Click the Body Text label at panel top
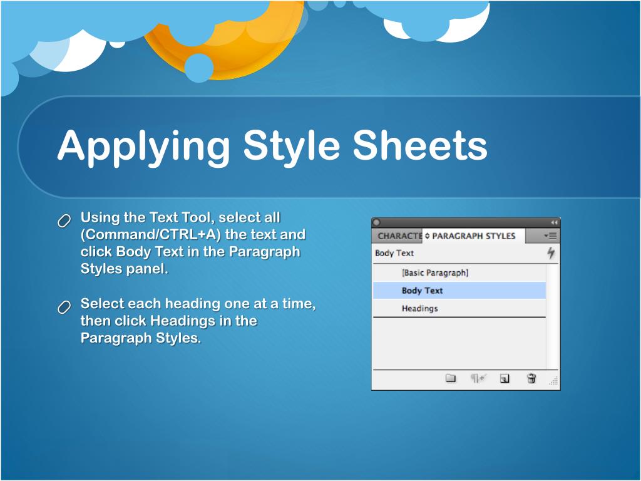 [394, 253]
